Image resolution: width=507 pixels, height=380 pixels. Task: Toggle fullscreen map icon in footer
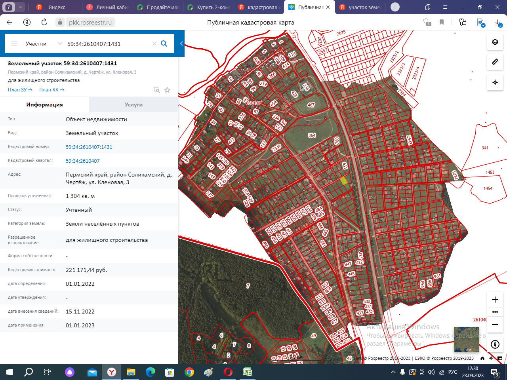(500, 358)
